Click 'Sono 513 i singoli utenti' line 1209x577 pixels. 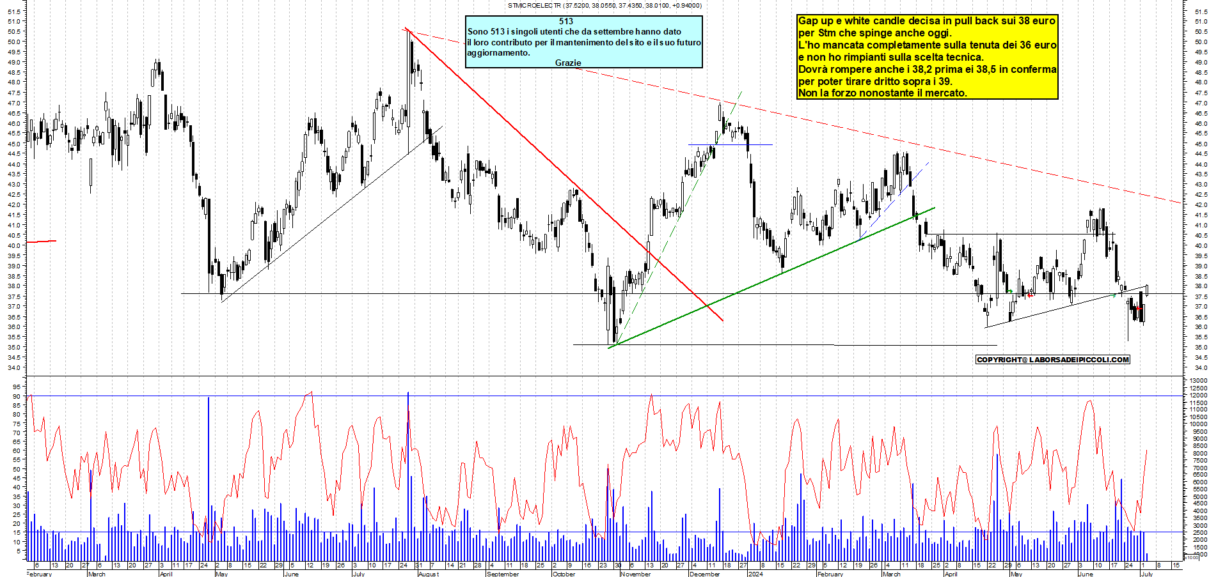pyautogui.click(x=574, y=31)
